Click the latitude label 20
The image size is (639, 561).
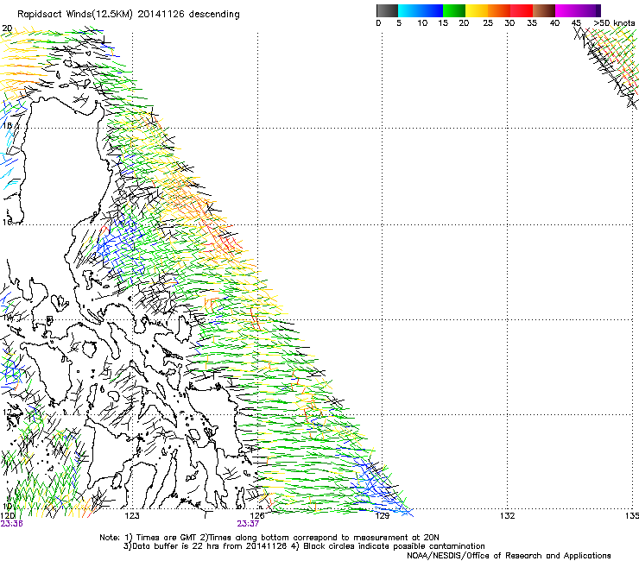[x=7, y=28]
